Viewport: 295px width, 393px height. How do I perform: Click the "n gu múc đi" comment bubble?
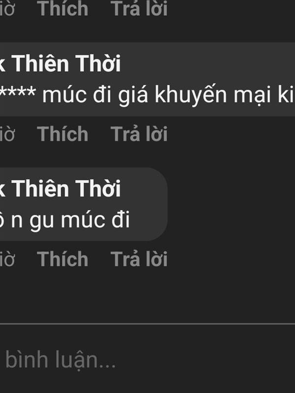pyautogui.click(x=84, y=204)
